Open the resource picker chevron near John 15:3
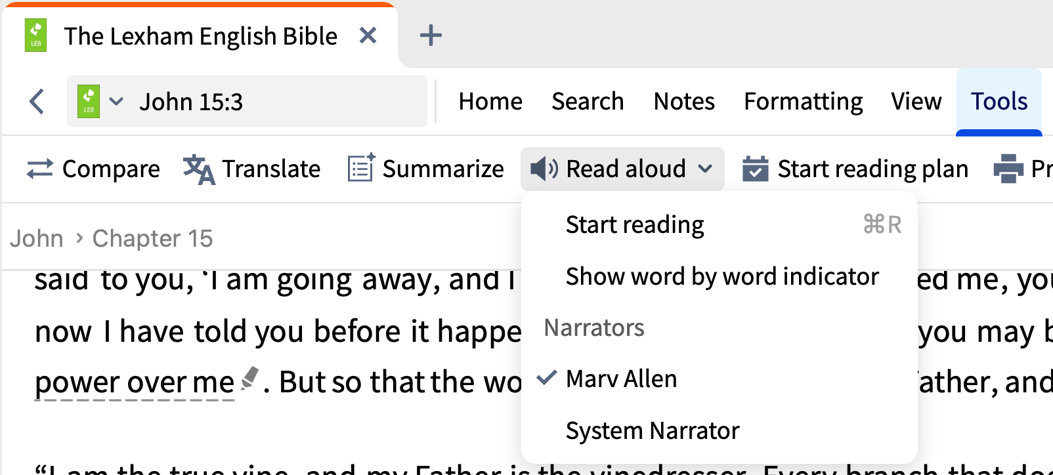The height and width of the screenshot is (475, 1053). click(116, 102)
